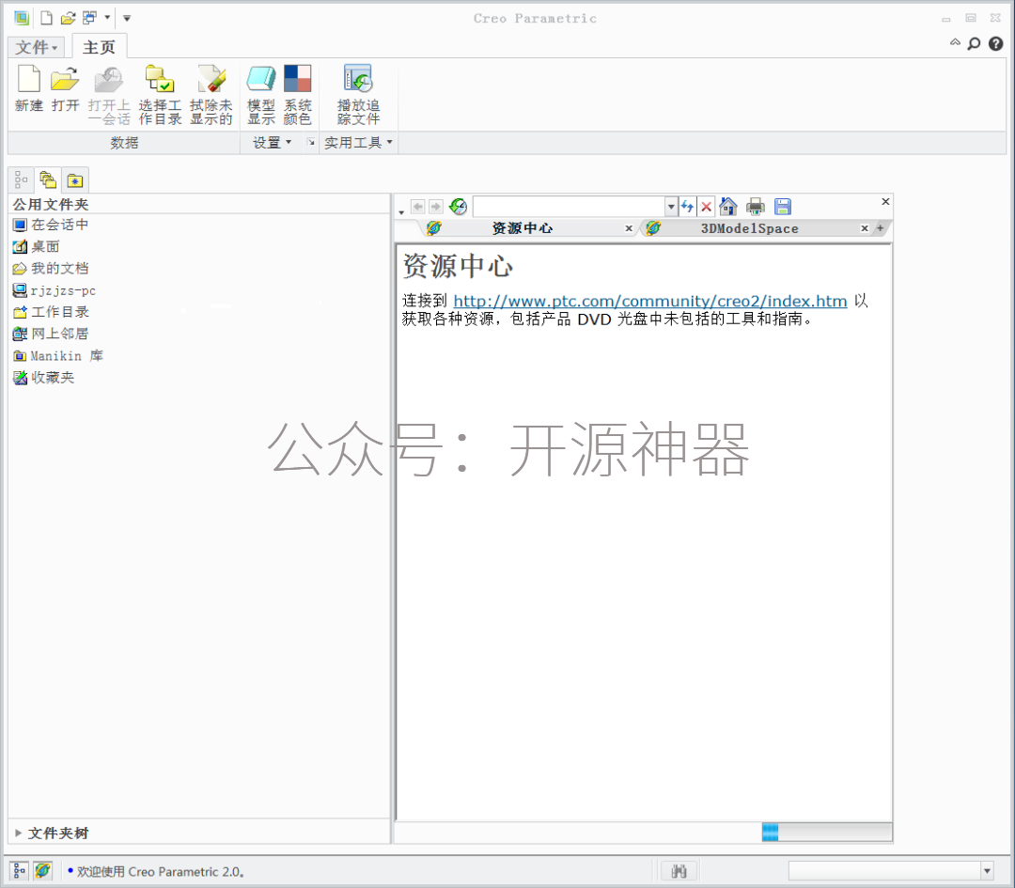The image size is (1015, 888).
Task: Expand the 文件夹树 folder tree section
Action: pyautogui.click(x=18, y=833)
